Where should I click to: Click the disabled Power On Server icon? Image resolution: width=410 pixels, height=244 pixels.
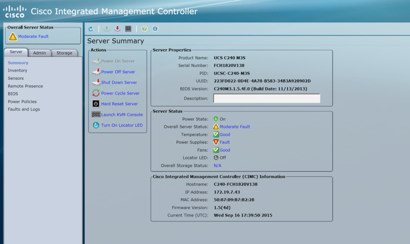click(x=96, y=61)
